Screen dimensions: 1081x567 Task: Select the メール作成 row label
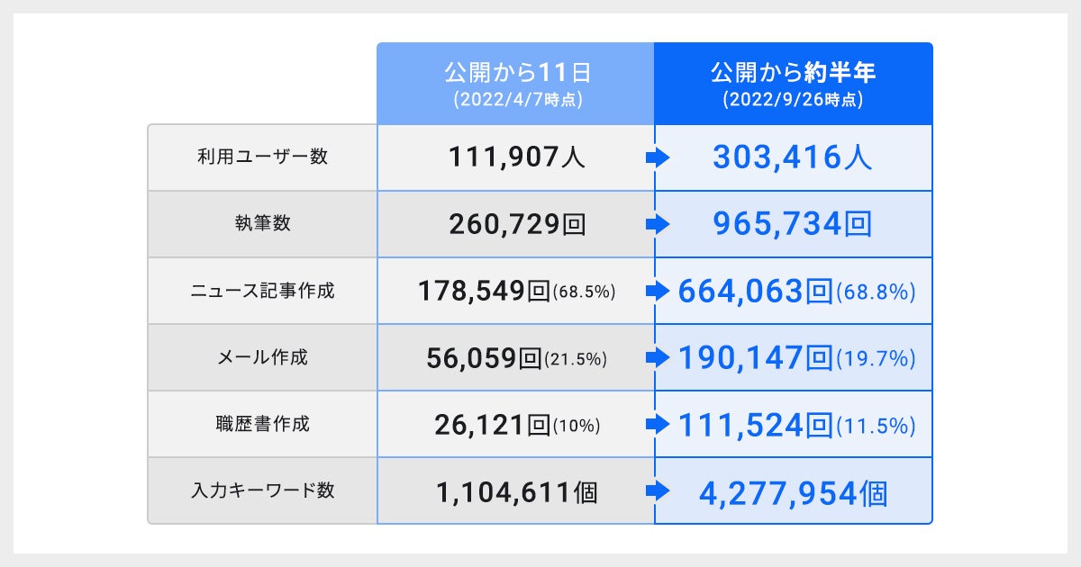[262, 357]
